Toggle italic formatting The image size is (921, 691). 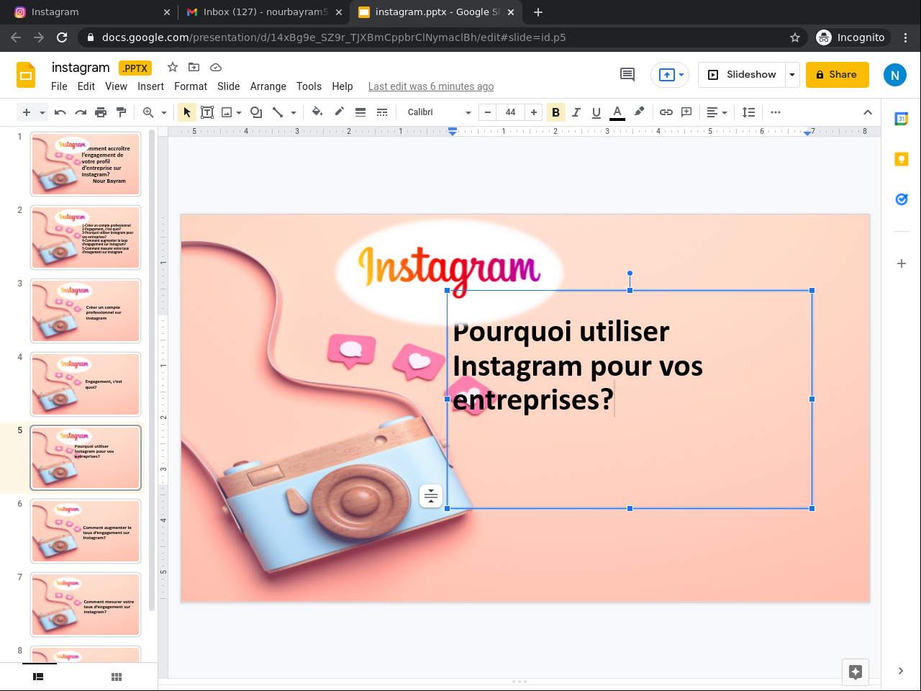click(x=576, y=112)
